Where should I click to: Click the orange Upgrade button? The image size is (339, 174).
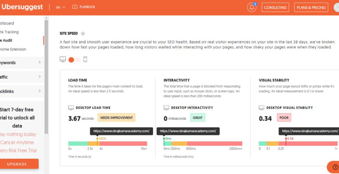pyautogui.click(x=17, y=164)
